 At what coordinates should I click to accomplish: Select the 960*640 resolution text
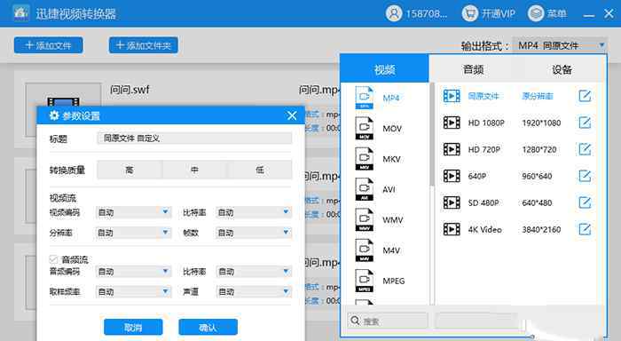537,176
